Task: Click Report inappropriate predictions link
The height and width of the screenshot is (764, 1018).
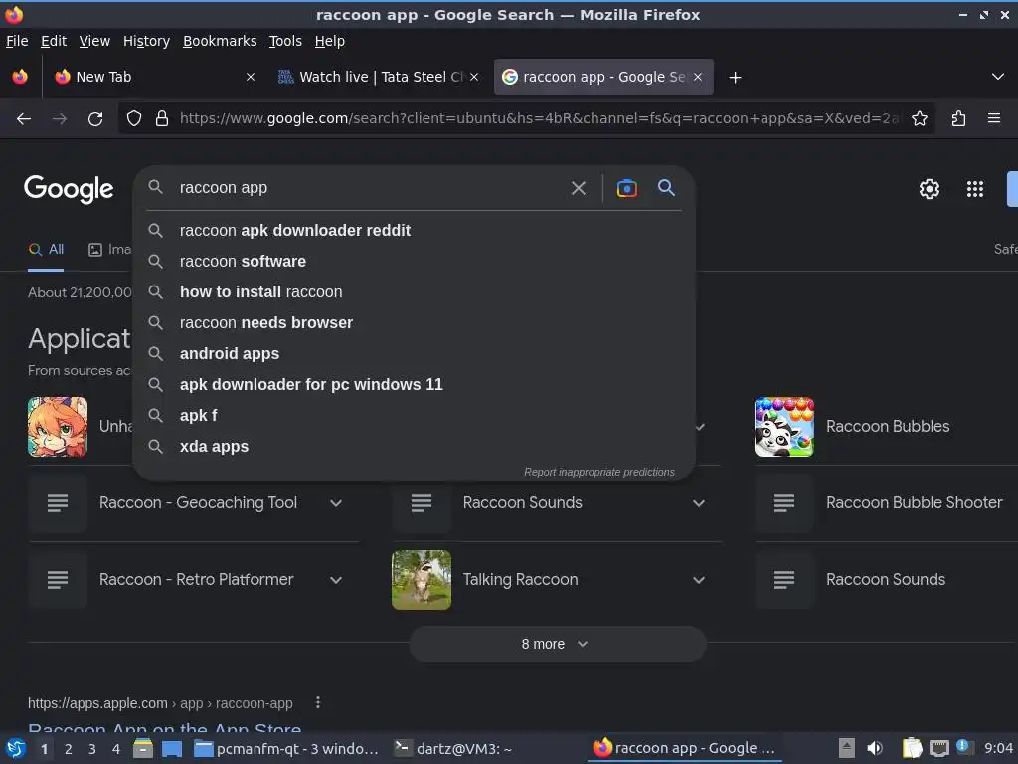Action: pyautogui.click(x=599, y=472)
